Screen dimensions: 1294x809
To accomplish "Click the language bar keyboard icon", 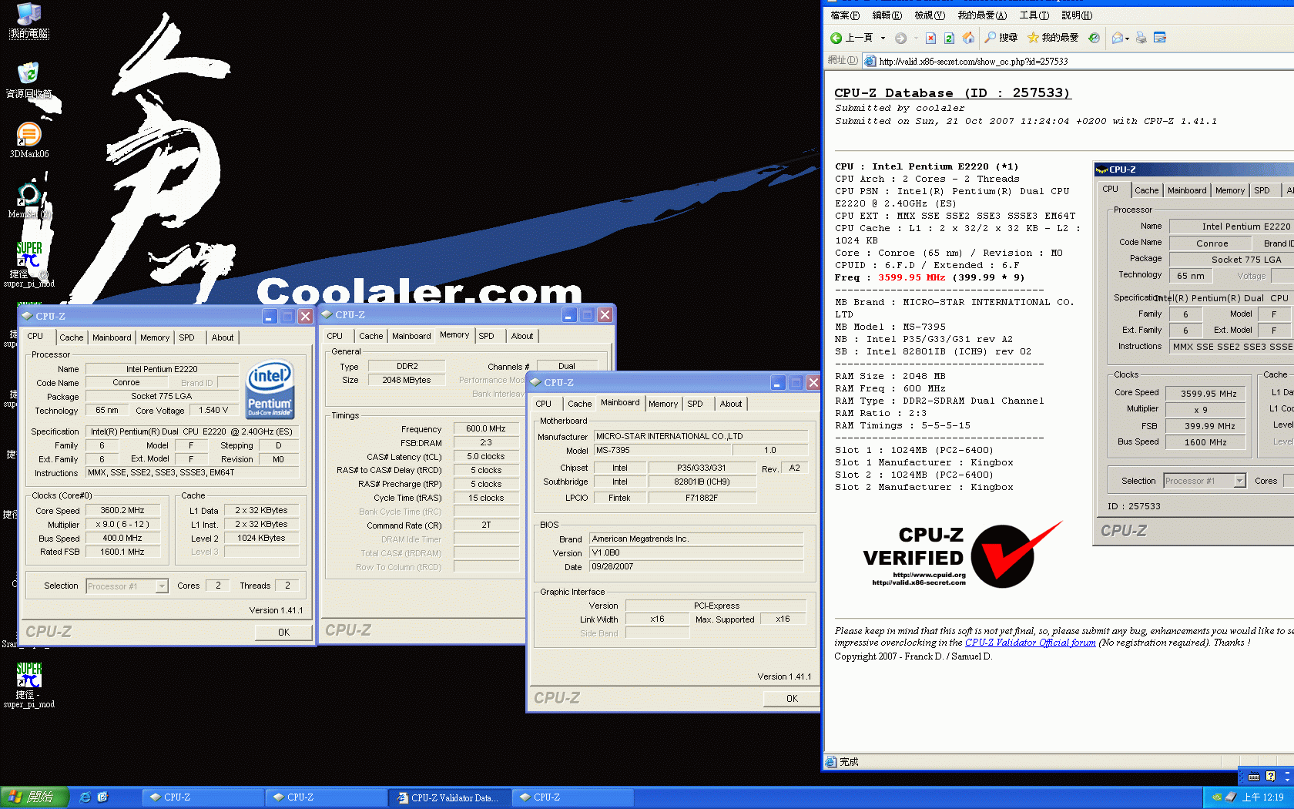I will coord(1254,777).
